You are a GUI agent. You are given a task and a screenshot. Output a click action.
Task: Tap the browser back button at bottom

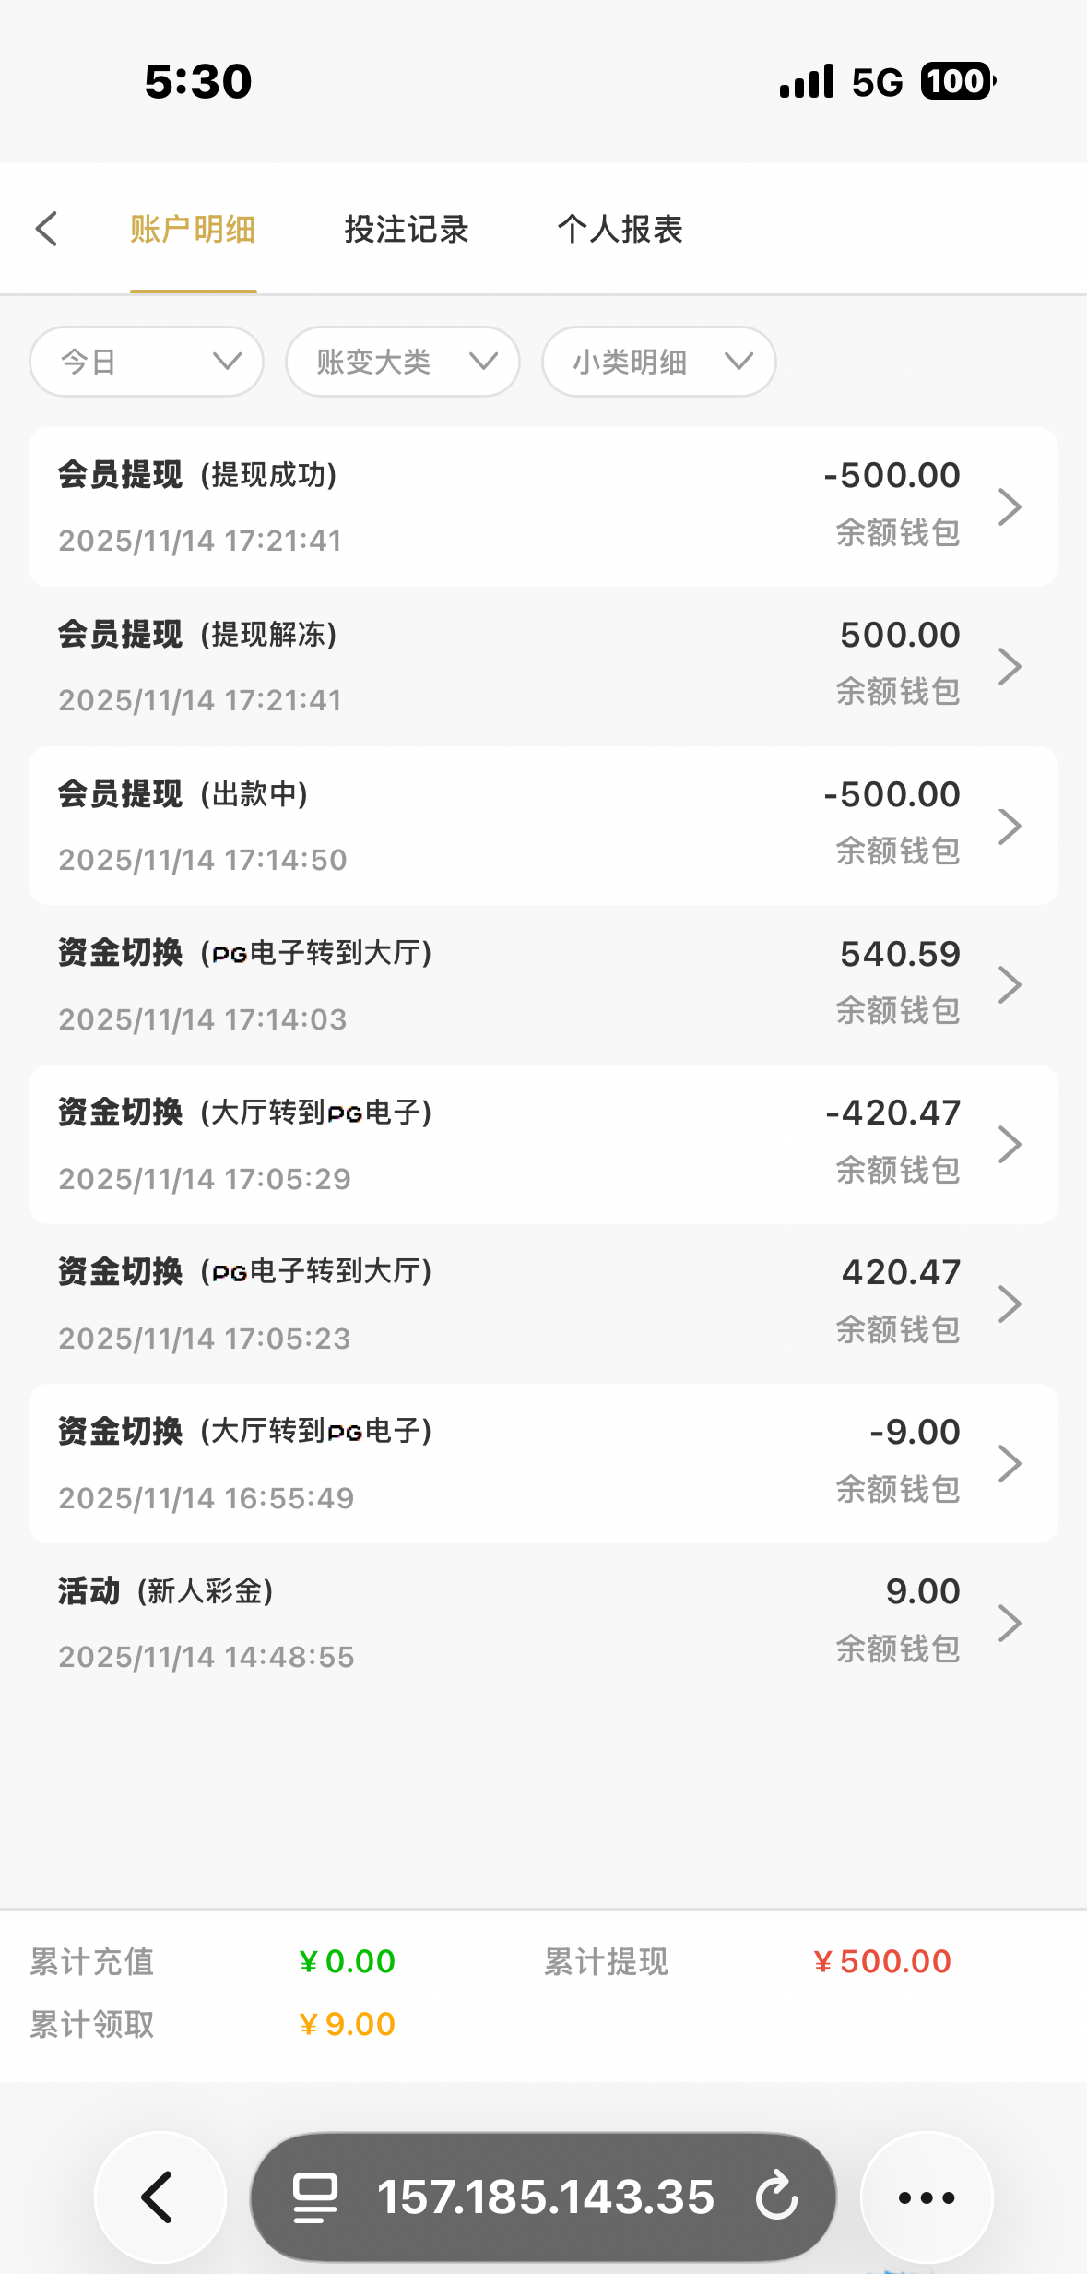pyautogui.click(x=160, y=2197)
